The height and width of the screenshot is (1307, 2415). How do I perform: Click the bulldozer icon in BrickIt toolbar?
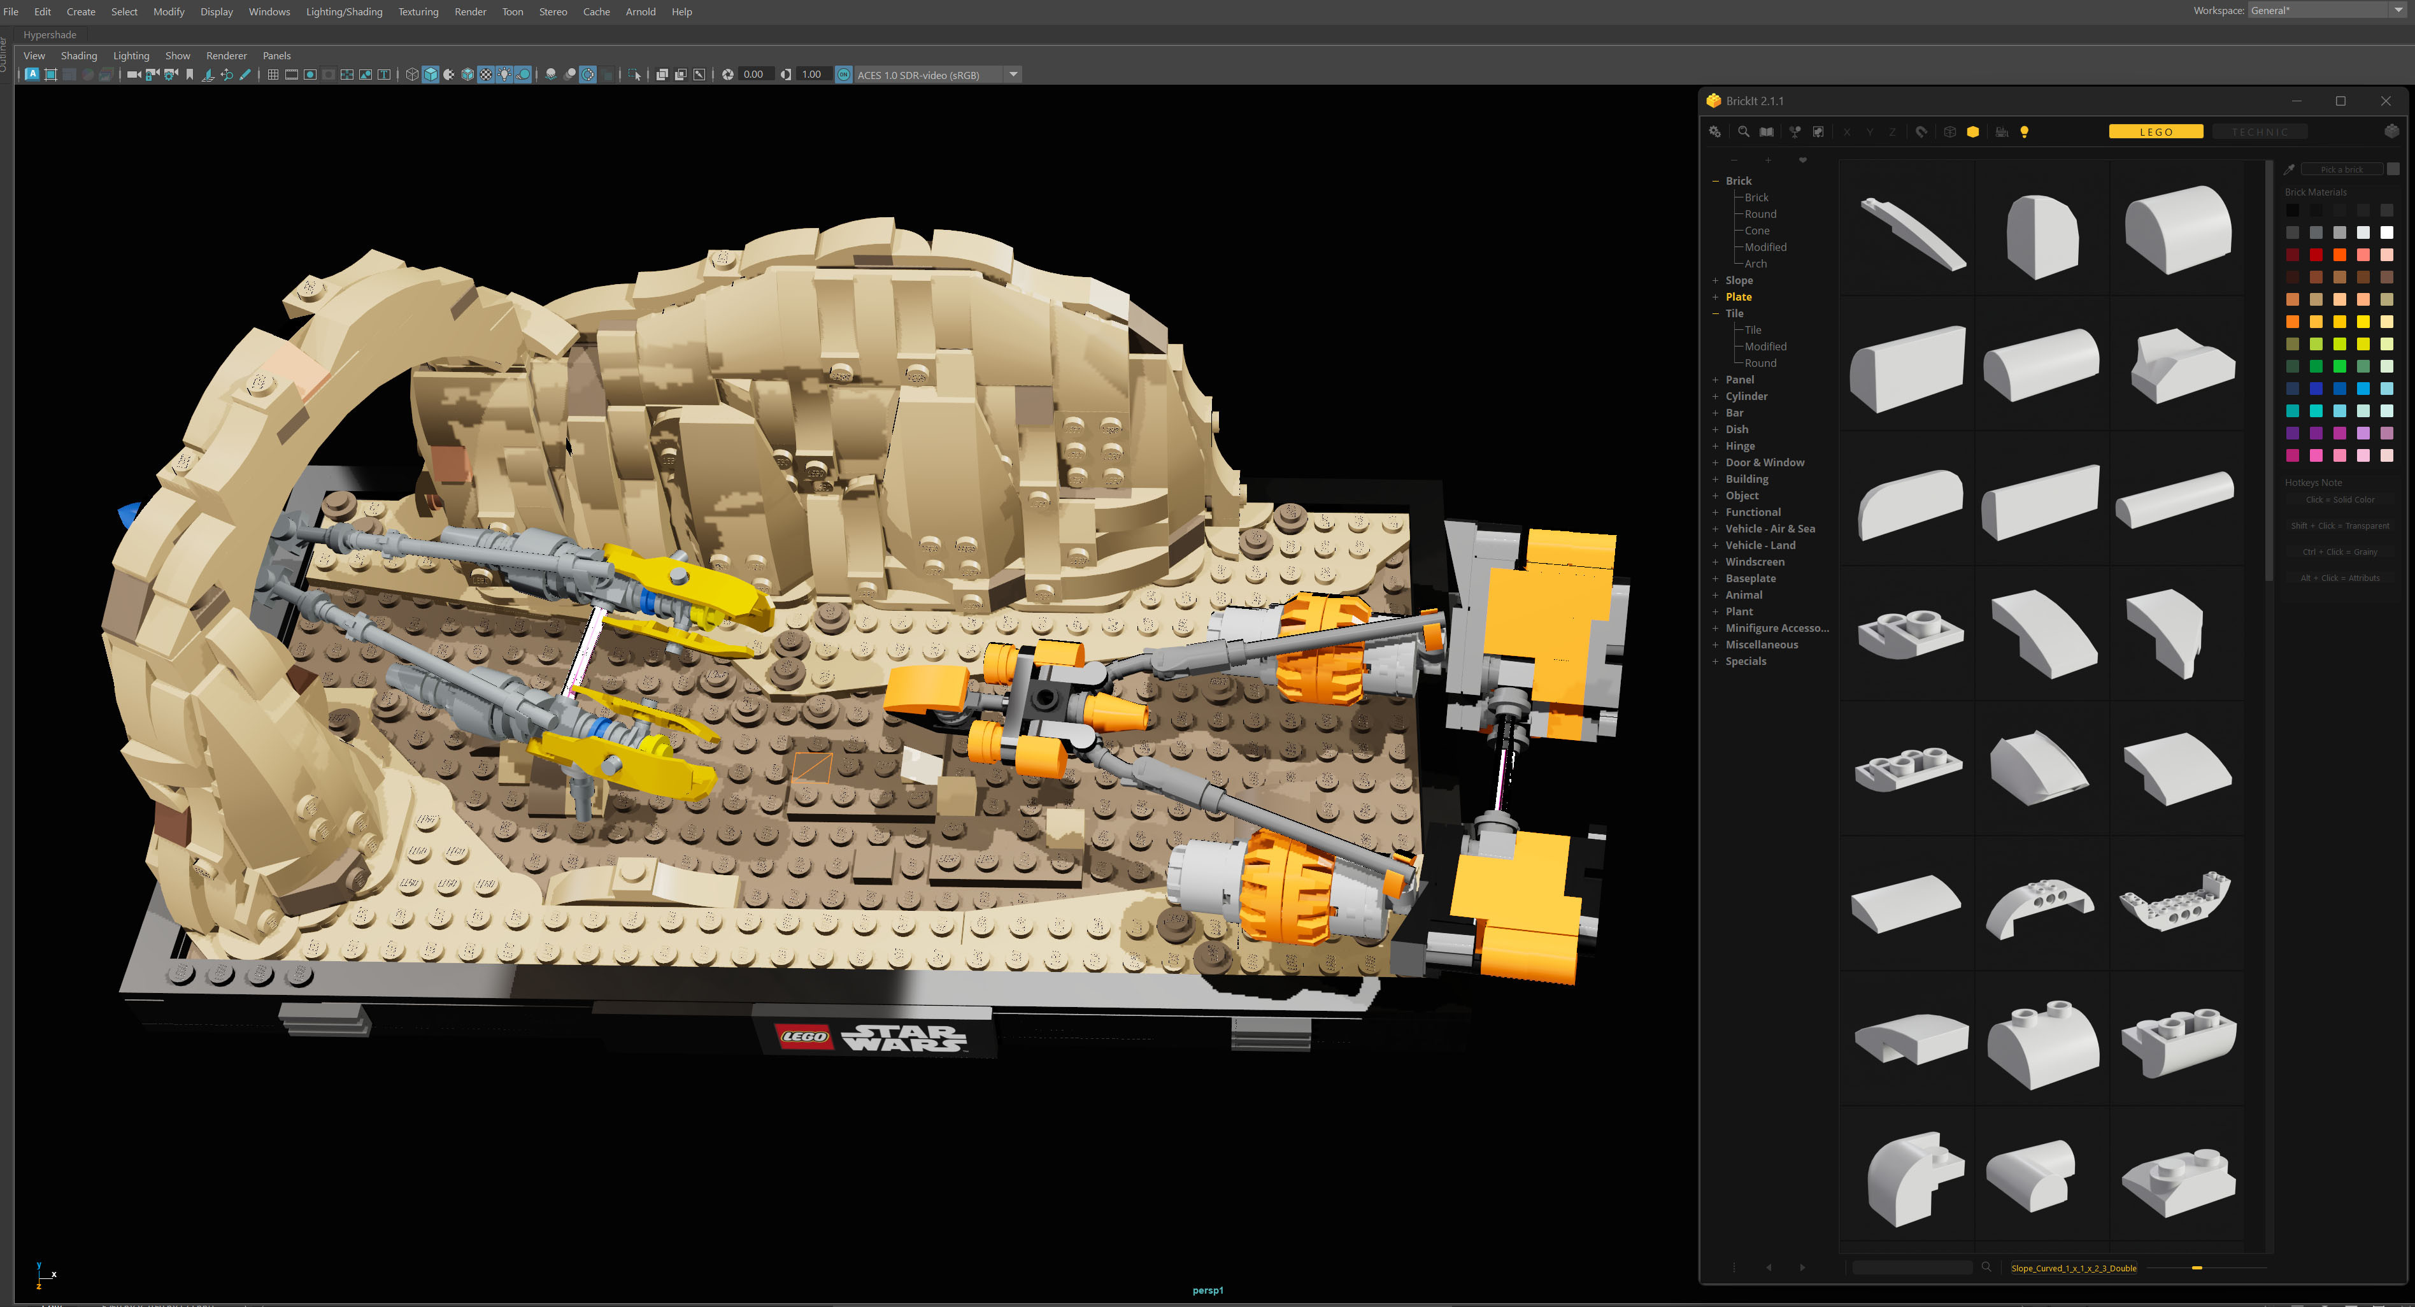[x=2002, y=132]
